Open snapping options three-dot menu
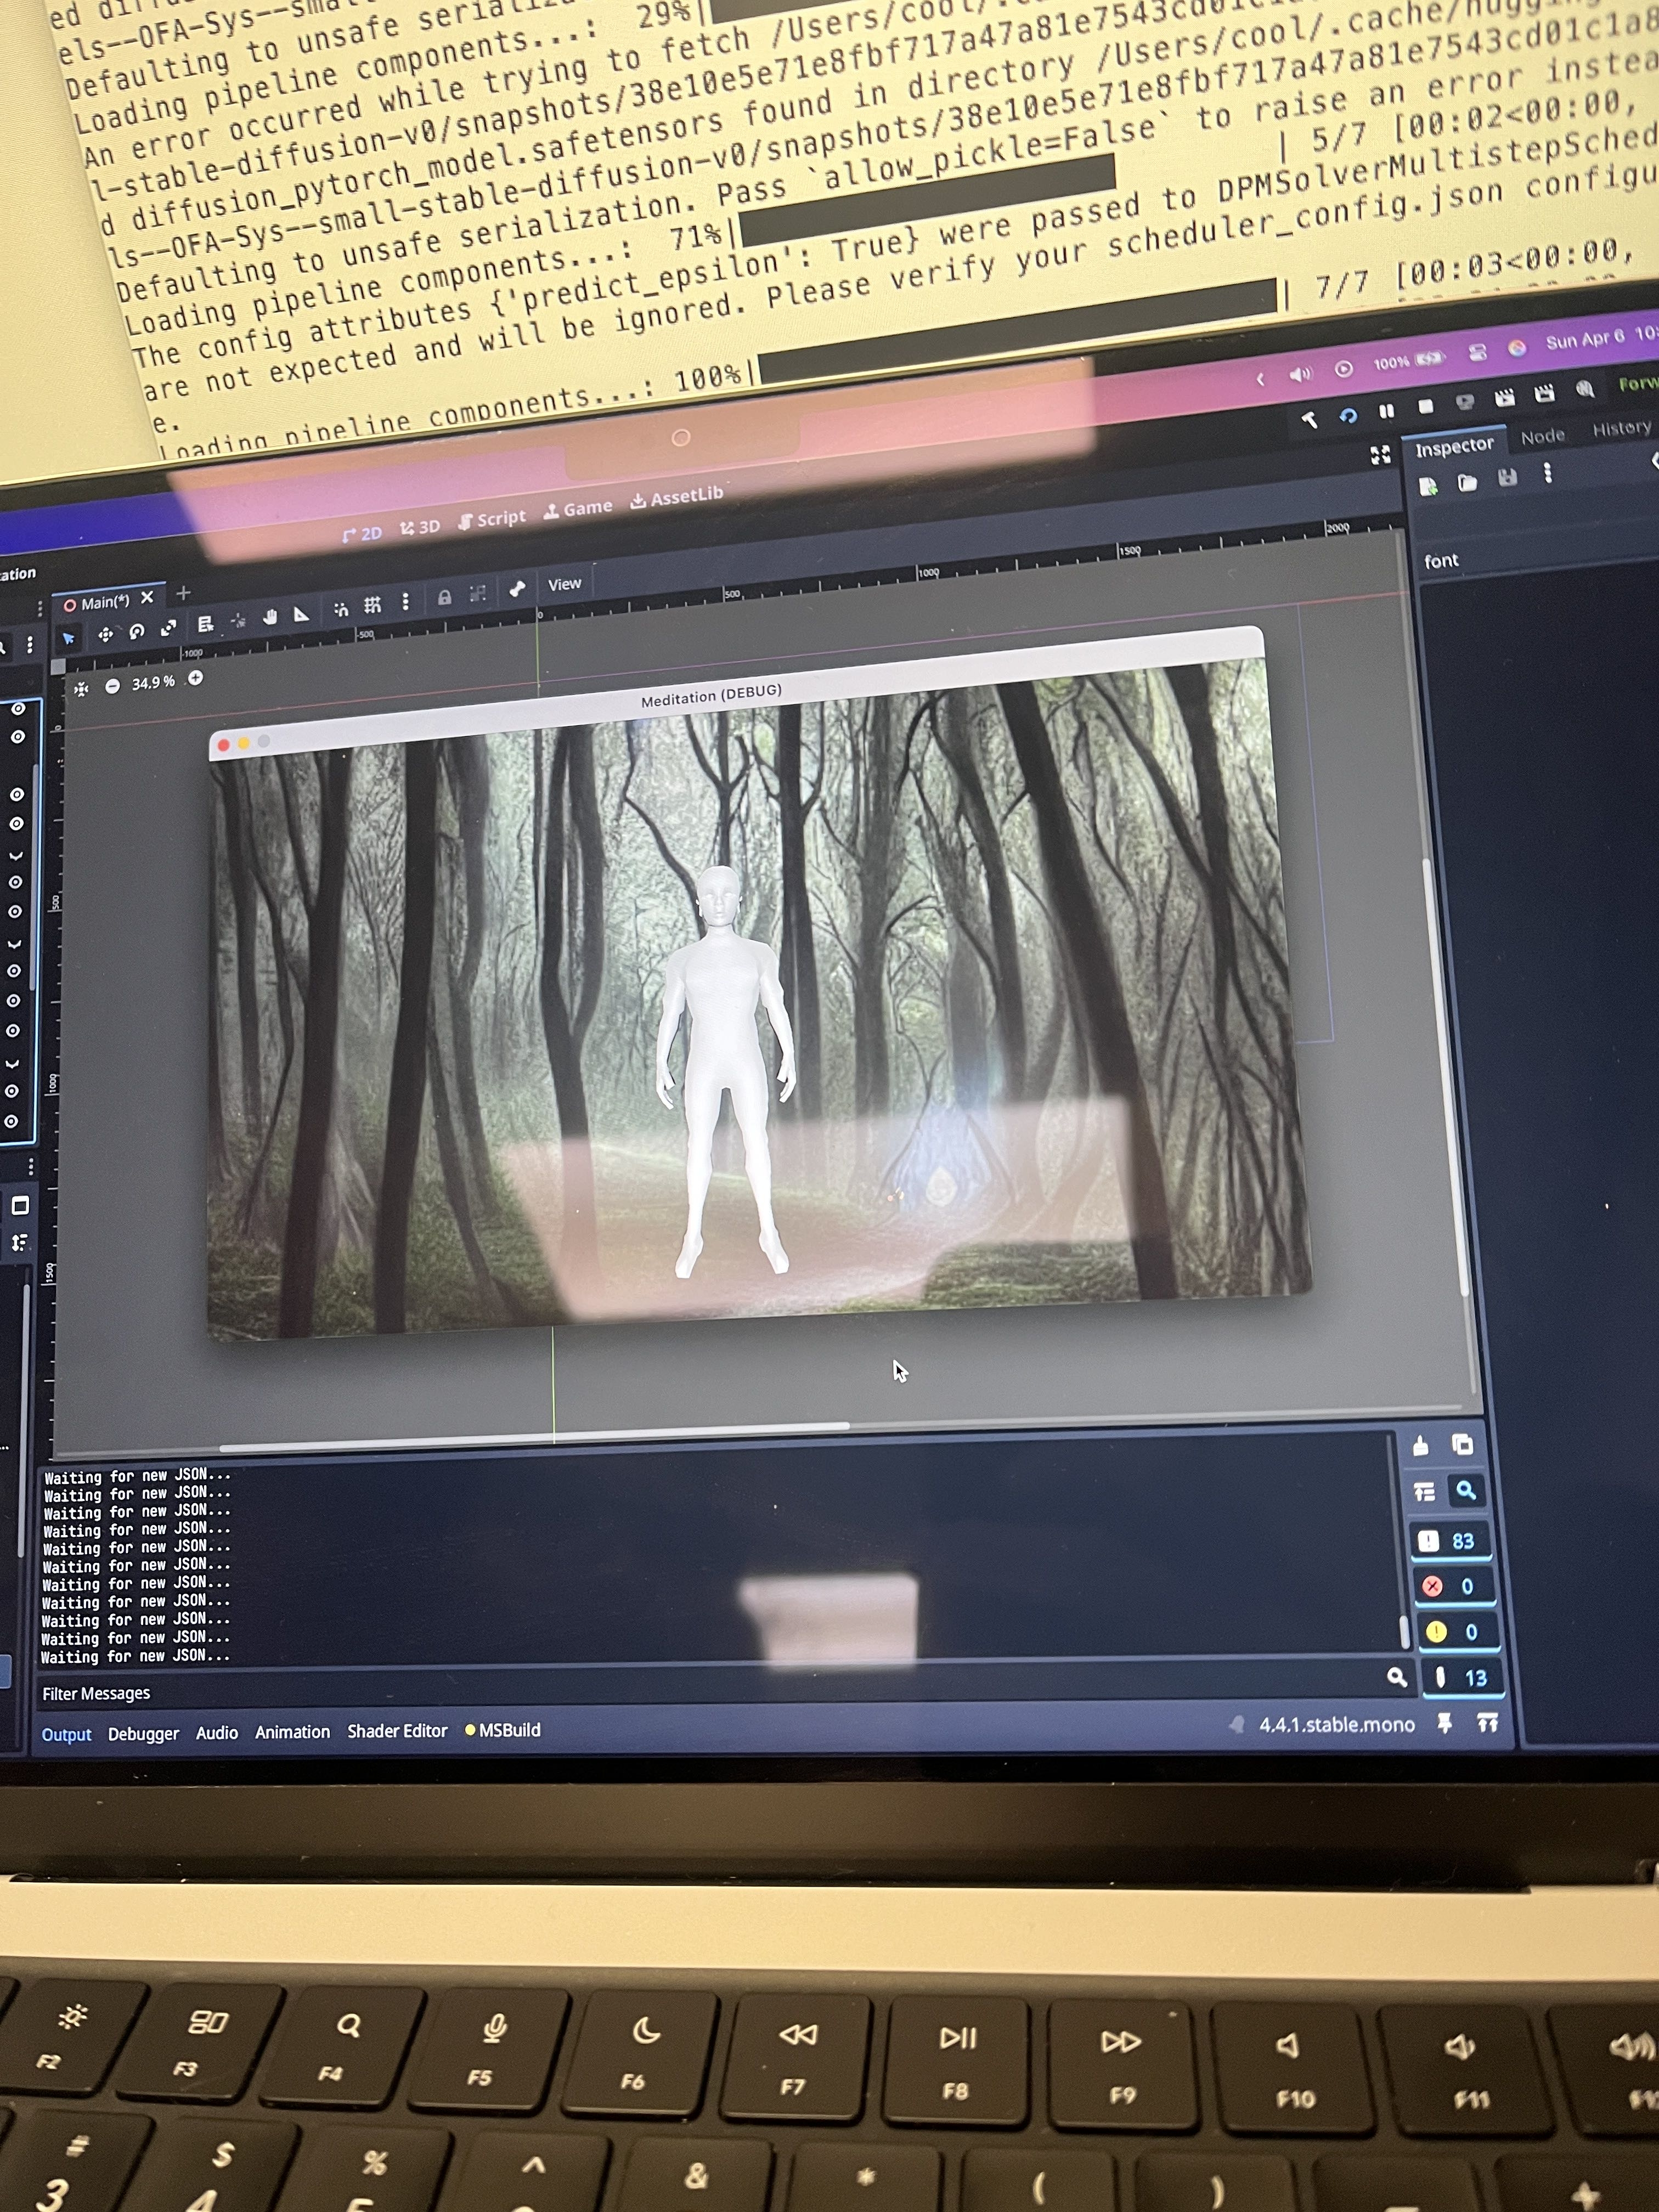This screenshot has width=1659, height=2212. point(405,602)
